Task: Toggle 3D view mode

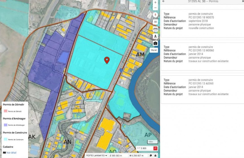Action: pyautogui.click(x=155, y=22)
